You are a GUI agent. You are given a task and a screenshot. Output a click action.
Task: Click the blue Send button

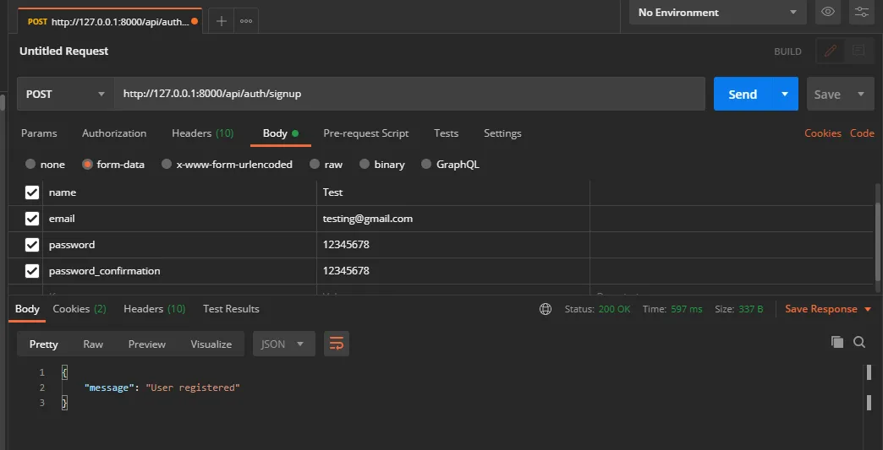[743, 95]
